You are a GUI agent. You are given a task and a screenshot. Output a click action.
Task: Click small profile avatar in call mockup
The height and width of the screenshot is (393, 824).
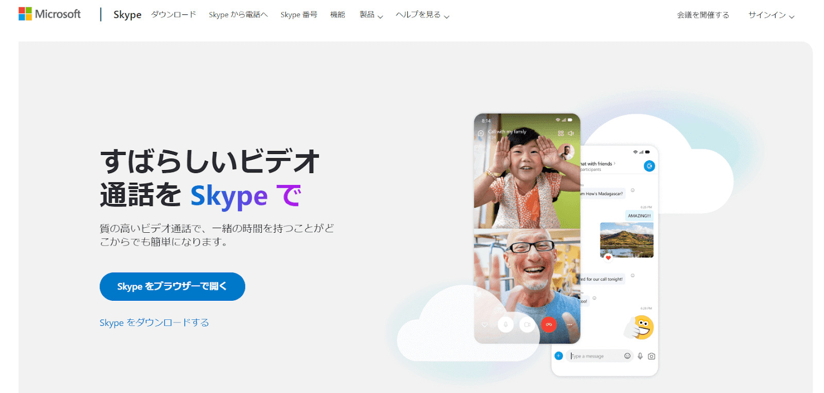coord(566,152)
